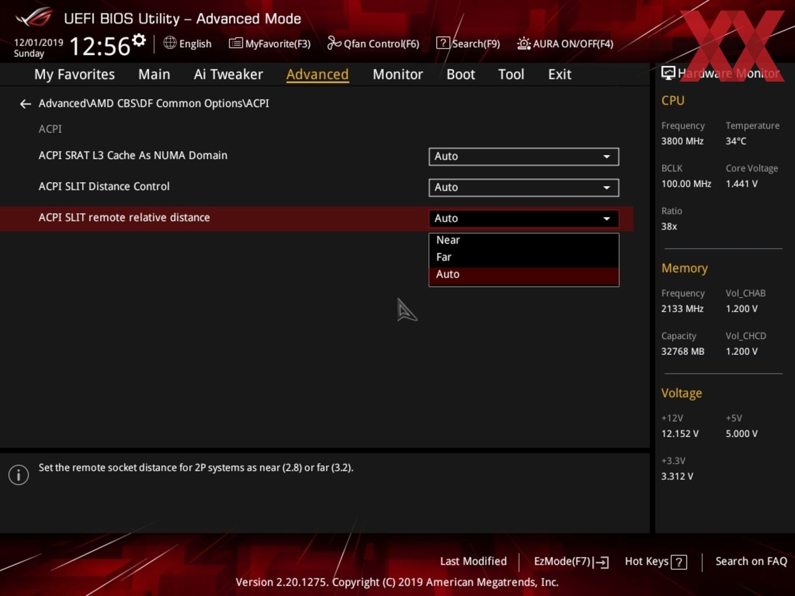This screenshot has height=596, width=795.
Task: Click the Search(F9) question mark icon
Action: [x=443, y=43]
